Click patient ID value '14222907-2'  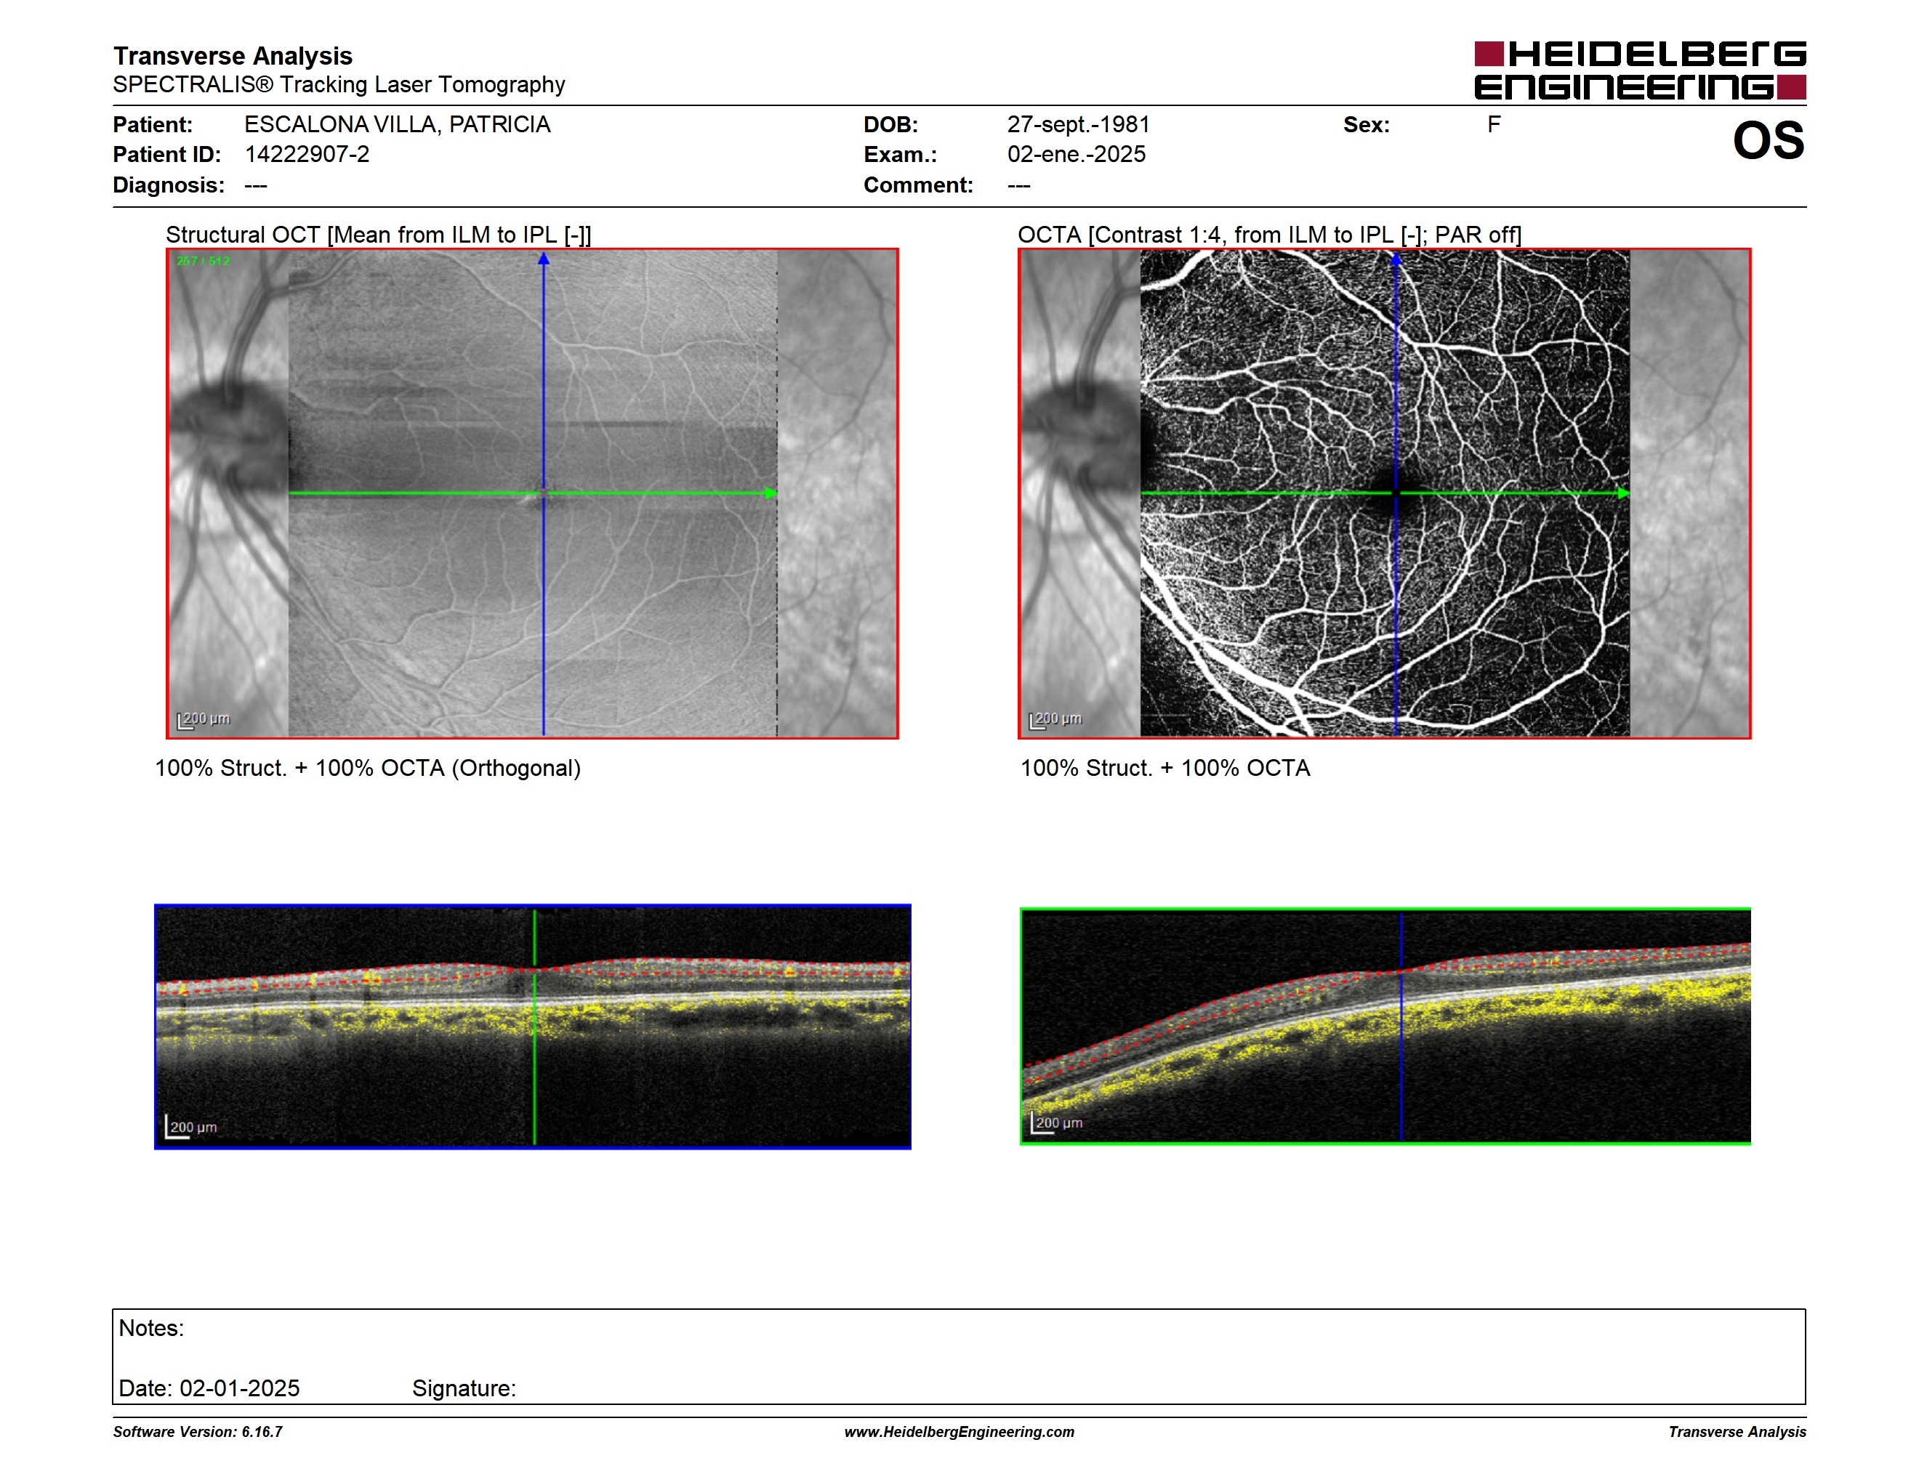[x=307, y=153]
